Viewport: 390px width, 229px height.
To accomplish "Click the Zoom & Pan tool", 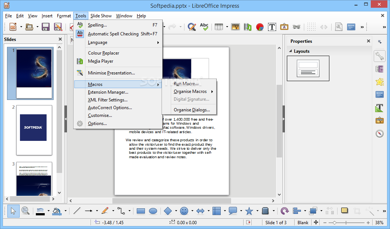I will (x=26, y=211).
